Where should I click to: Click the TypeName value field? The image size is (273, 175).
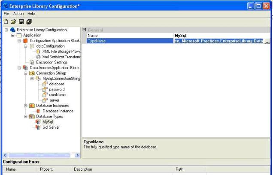tap(219, 41)
